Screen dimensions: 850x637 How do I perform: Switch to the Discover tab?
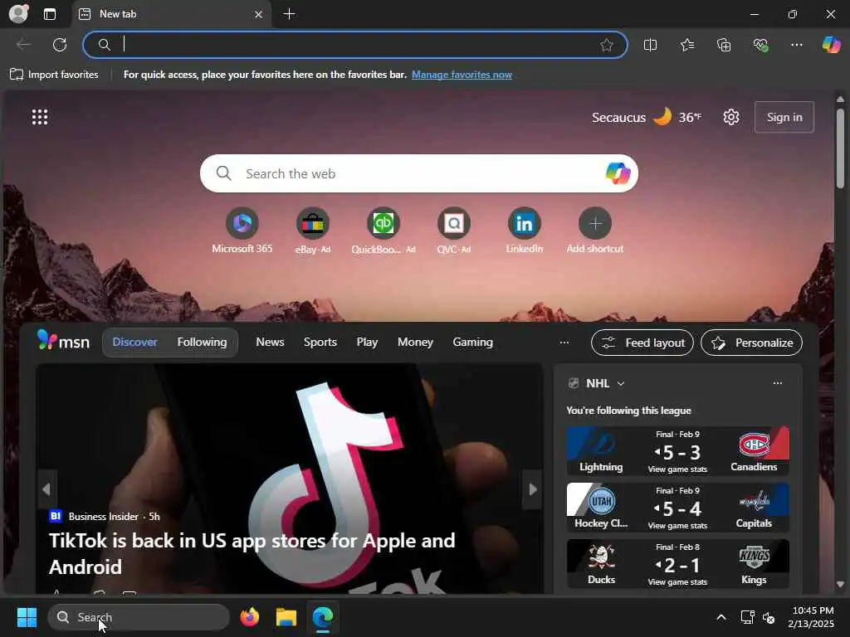(135, 343)
